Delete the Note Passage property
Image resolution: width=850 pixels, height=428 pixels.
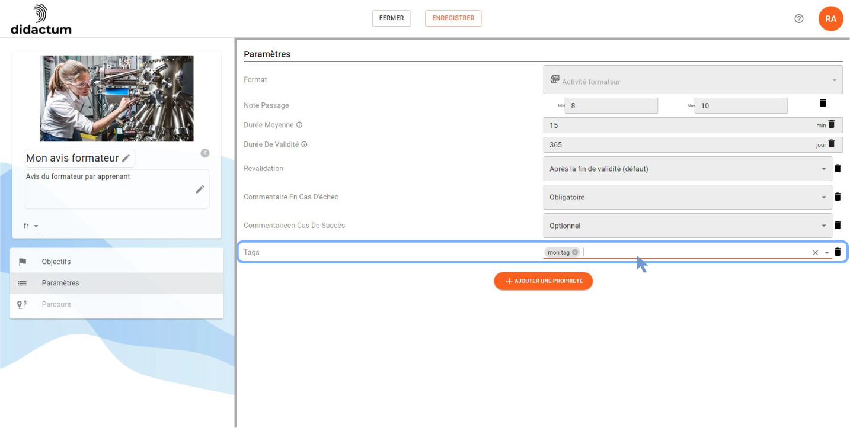pos(823,103)
